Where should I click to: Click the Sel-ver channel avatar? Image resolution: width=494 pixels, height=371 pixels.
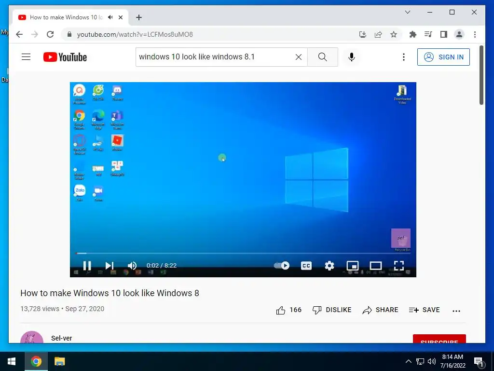pyautogui.click(x=32, y=337)
